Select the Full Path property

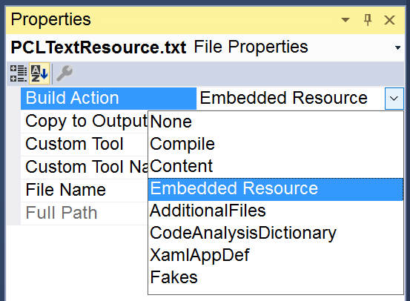(x=85, y=213)
